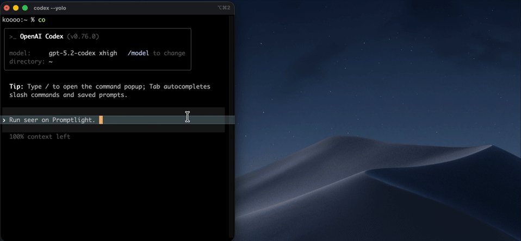Click the 'codex --yolo' window title
This screenshot has height=241, width=521.
(50, 8)
